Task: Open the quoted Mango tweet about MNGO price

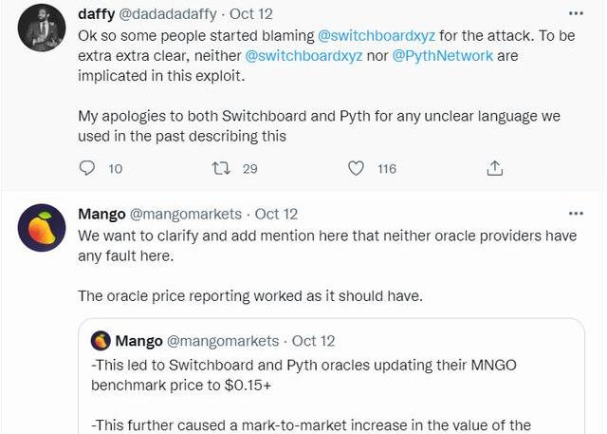Action: point(331,377)
